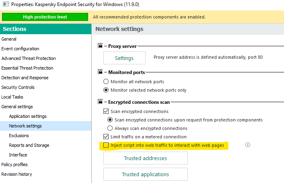Viewport: 284px width, 183px height.
Task: Open Trusted applications list
Action: [x=145, y=174]
